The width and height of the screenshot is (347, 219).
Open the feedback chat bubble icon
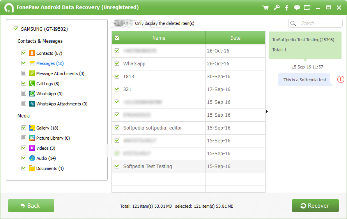click(x=297, y=8)
